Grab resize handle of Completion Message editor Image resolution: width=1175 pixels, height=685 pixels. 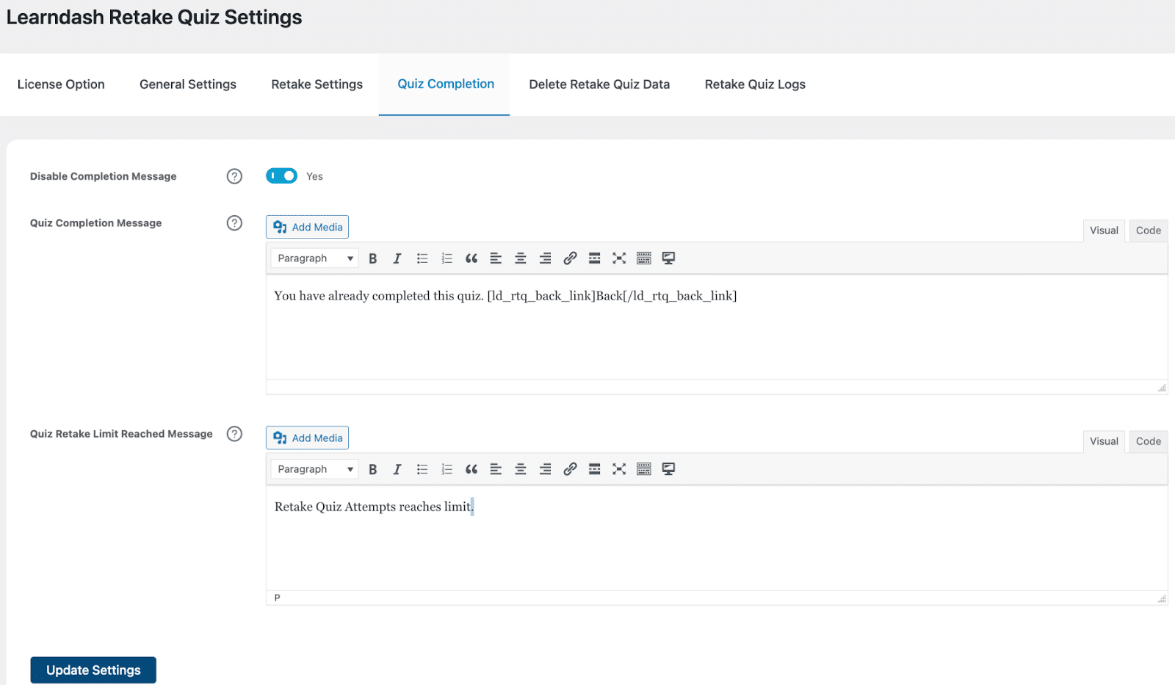[x=1162, y=388]
